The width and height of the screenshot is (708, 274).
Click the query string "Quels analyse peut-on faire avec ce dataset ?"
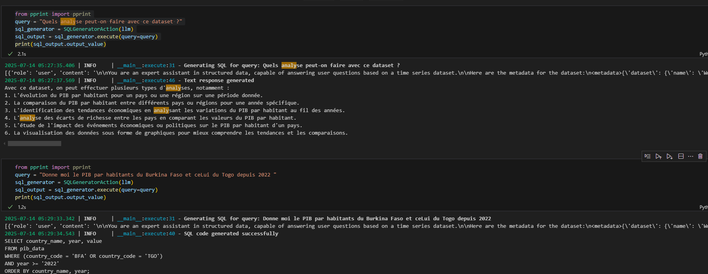click(x=111, y=22)
